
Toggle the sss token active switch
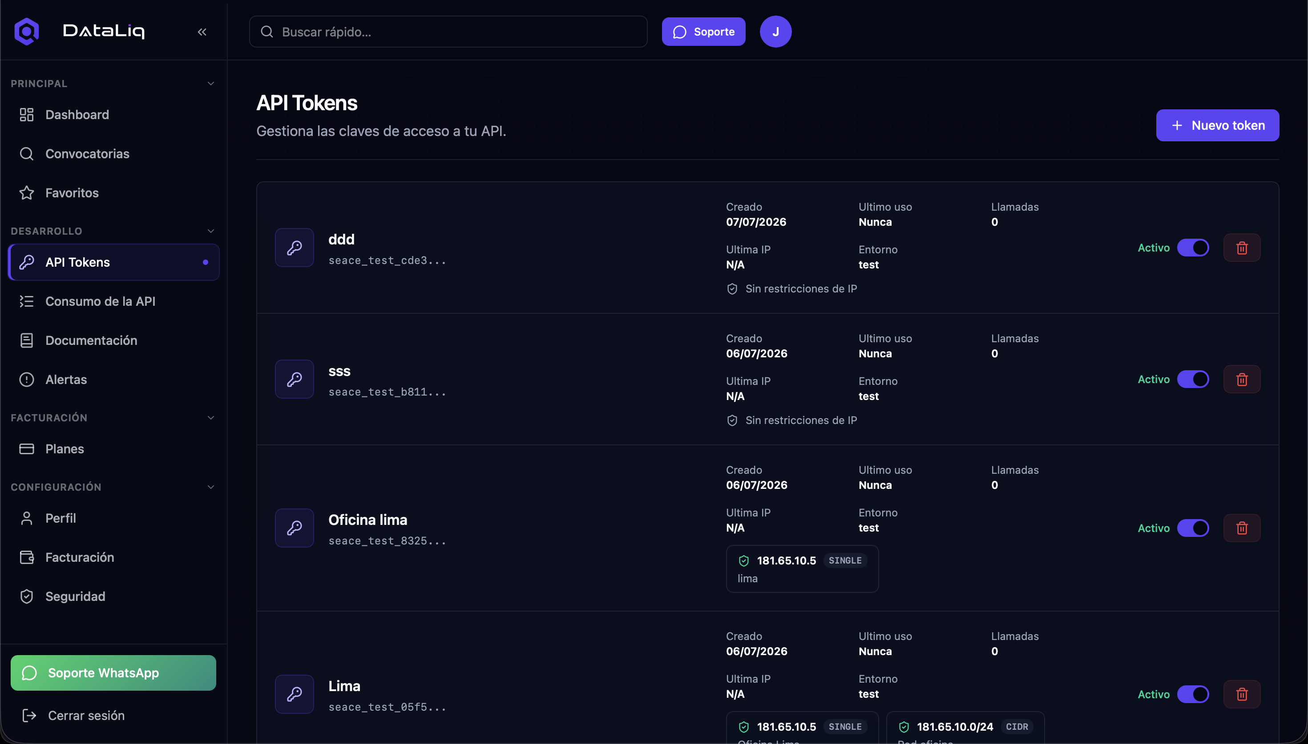pyautogui.click(x=1193, y=379)
